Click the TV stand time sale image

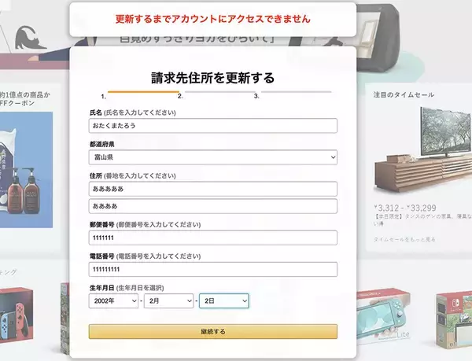coord(422,149)
